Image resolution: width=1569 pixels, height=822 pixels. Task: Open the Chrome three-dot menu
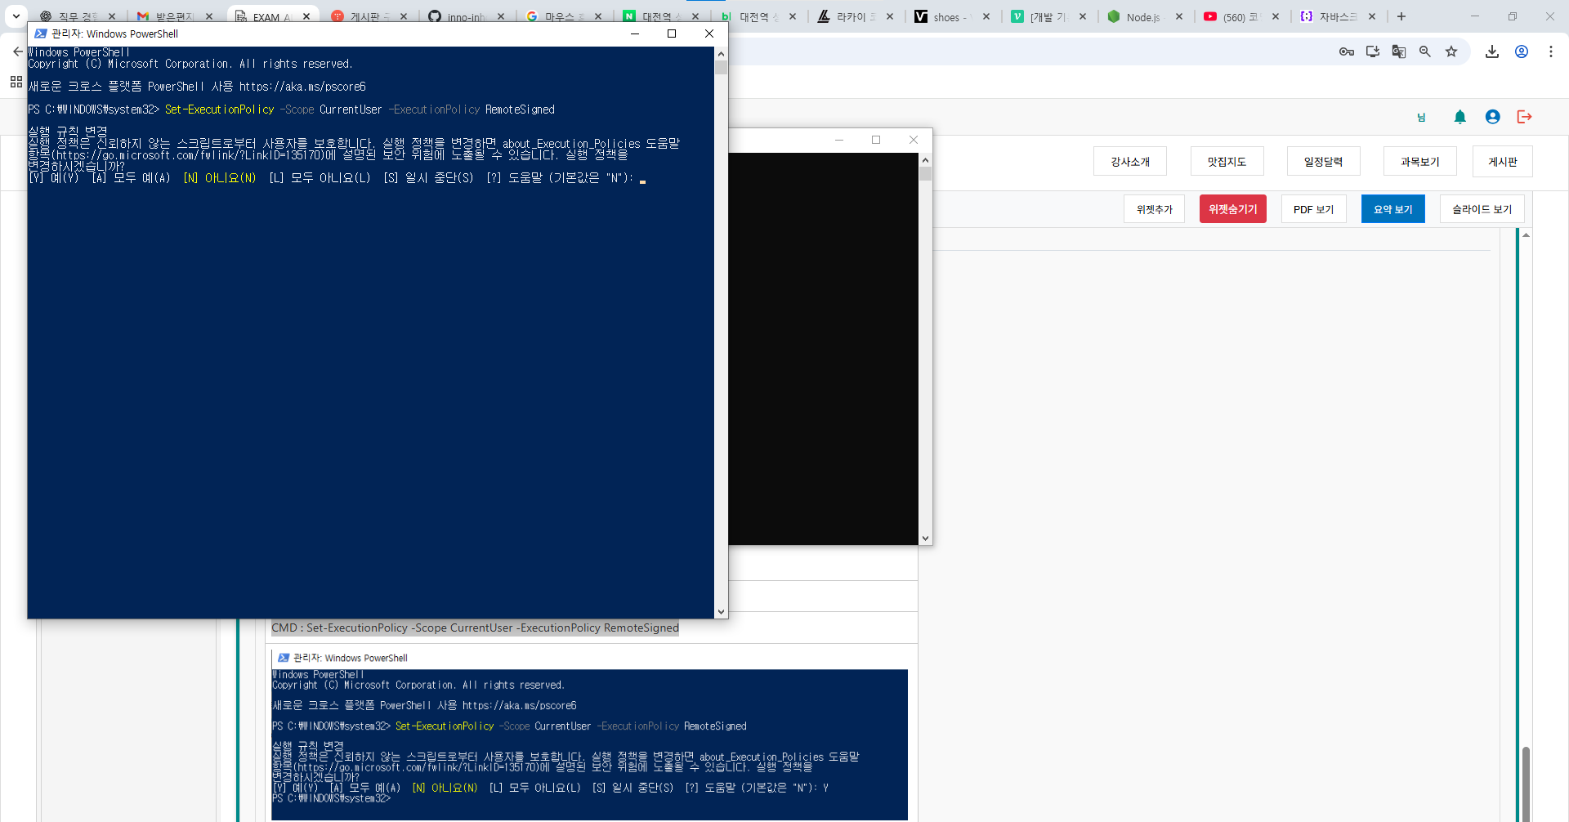1551,51
